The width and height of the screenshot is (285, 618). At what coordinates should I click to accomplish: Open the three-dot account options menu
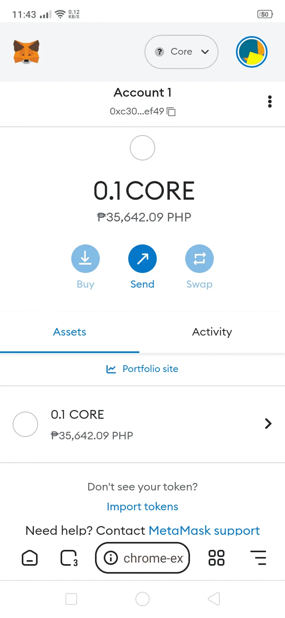tap(270, 101)
